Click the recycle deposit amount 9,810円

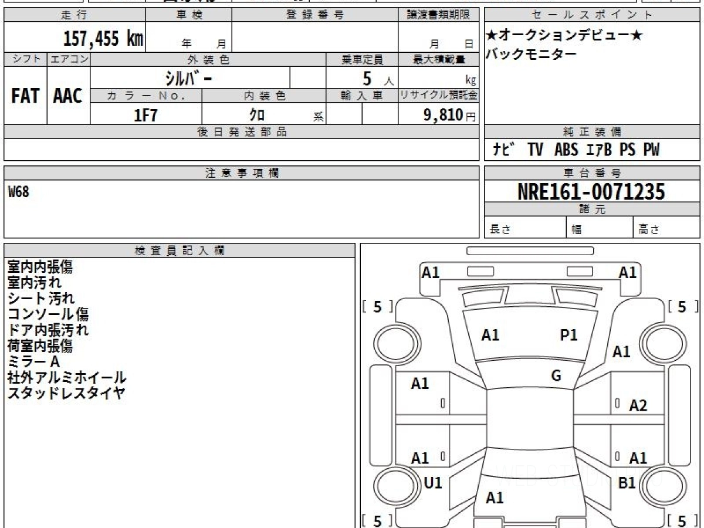point(450,115)
